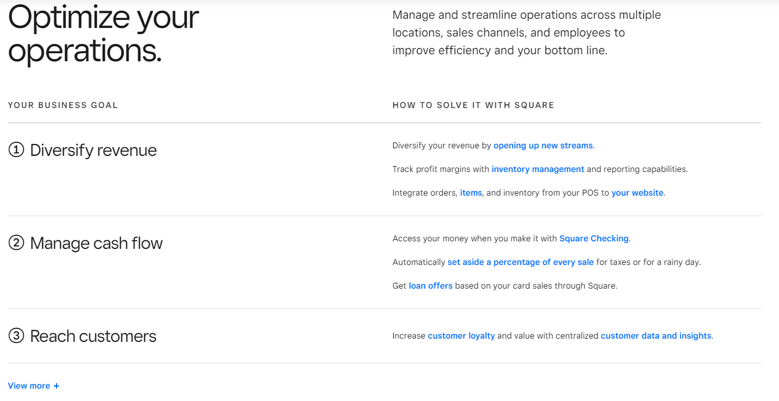Go to the Square Checking link
Screen dimensions: 779x401
coord(593,239)
